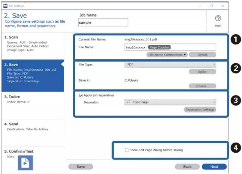Toggle Apply job separation checkbox

tap(81, 96)
